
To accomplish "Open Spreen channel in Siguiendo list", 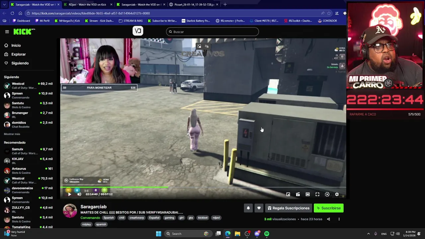I will [x=28, y=95].
